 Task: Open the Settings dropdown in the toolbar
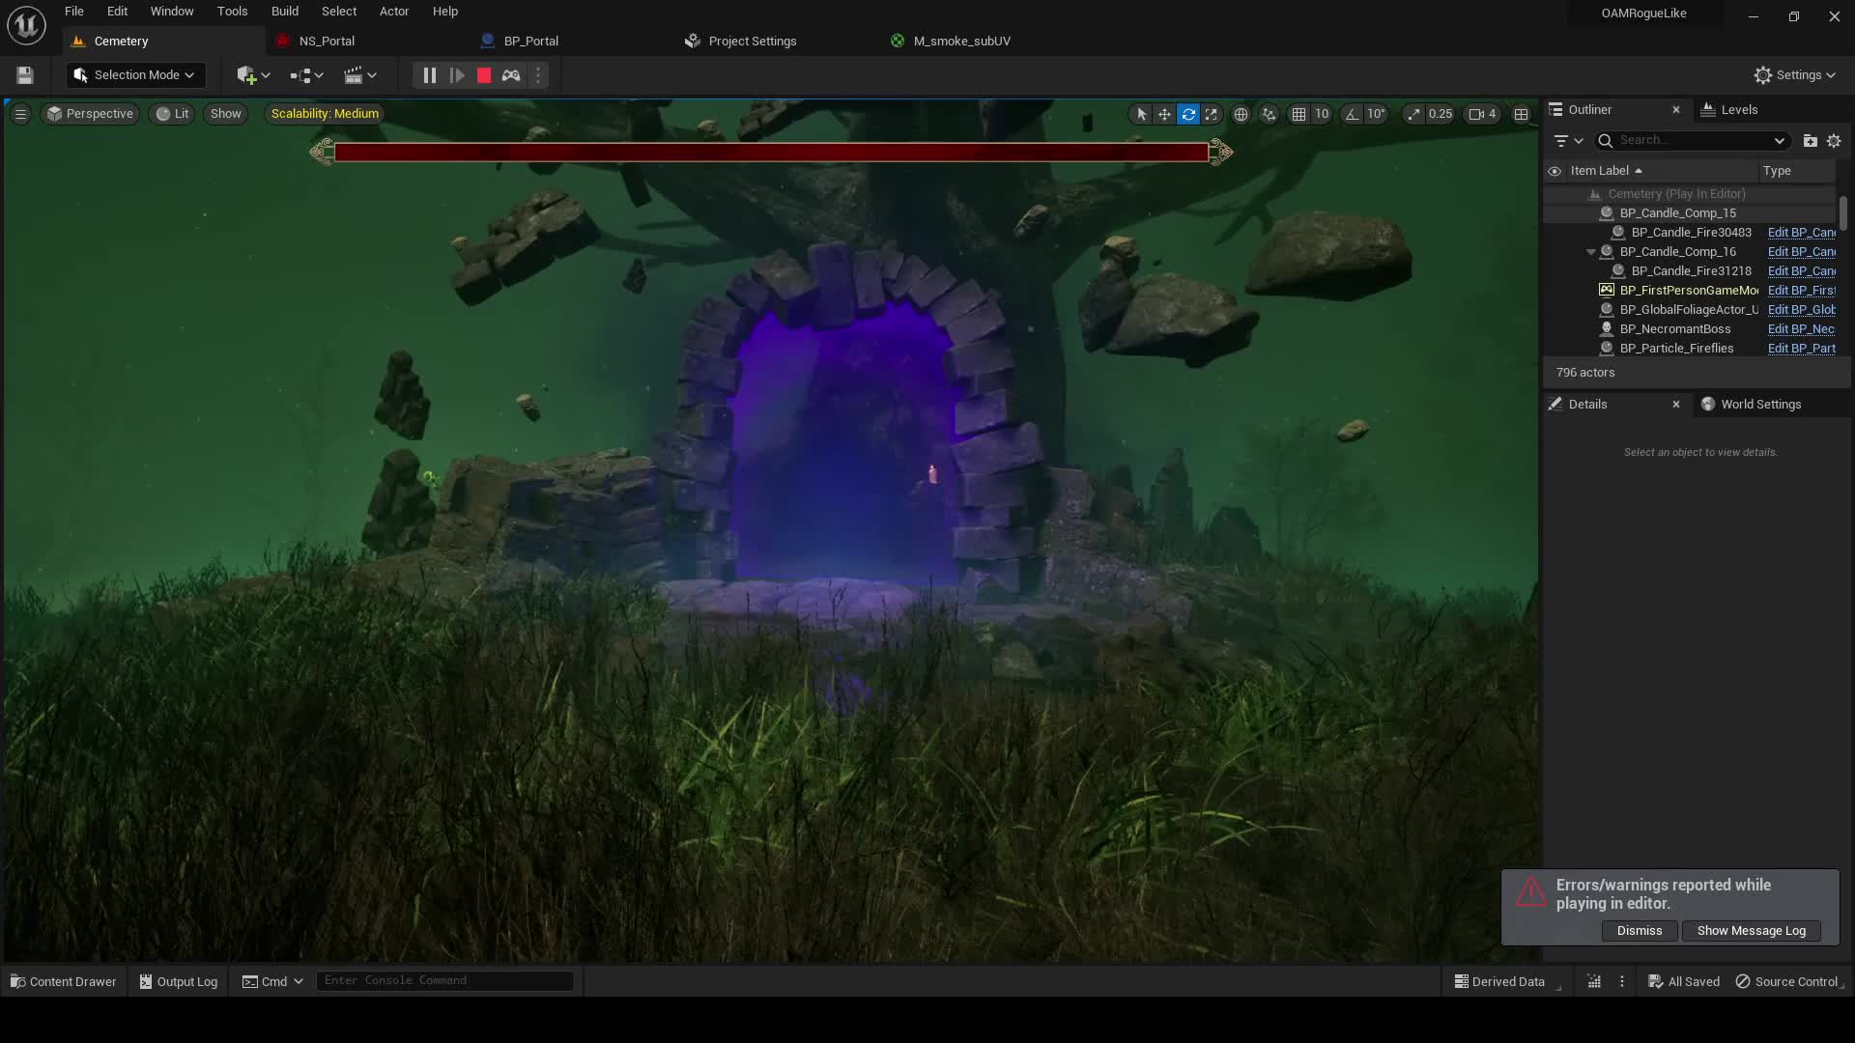click(1794, 75)
